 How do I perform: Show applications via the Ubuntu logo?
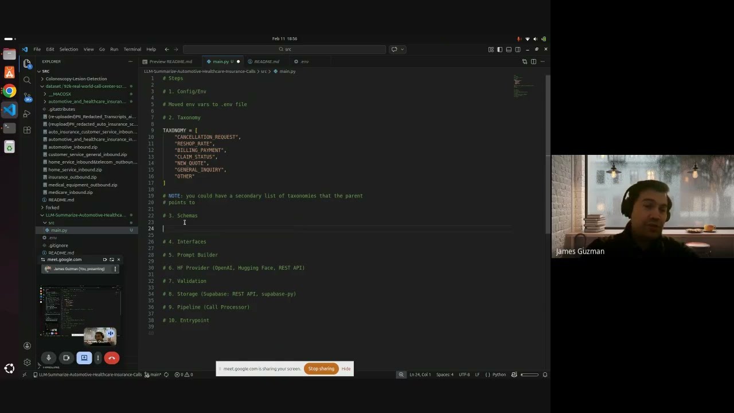pos(9,369)
